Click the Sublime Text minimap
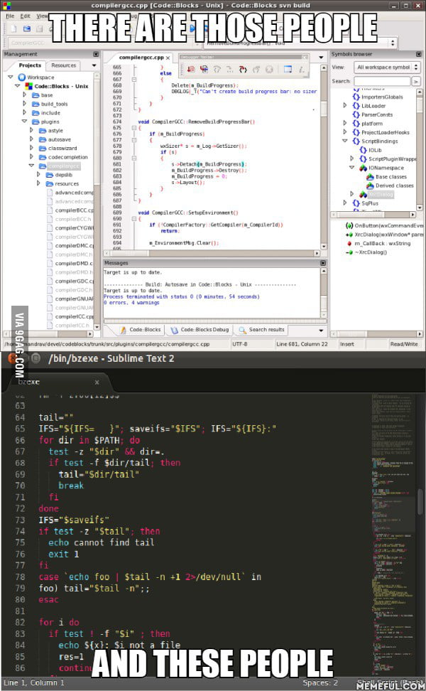This screenshot has height=691, width=426. [x=389, y=498]
